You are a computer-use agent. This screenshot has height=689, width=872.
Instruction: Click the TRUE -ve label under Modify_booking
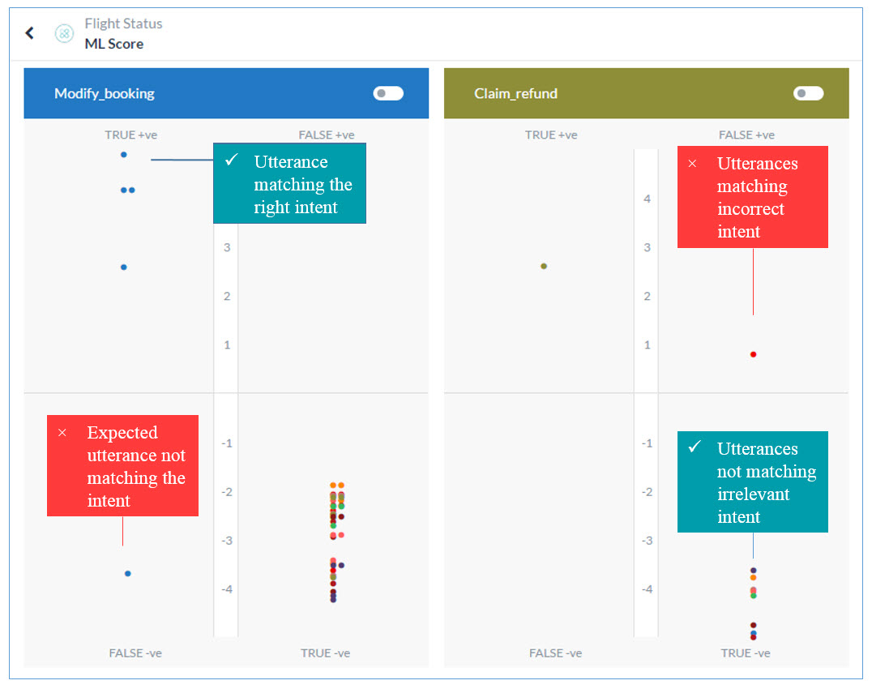coord(325,653)
